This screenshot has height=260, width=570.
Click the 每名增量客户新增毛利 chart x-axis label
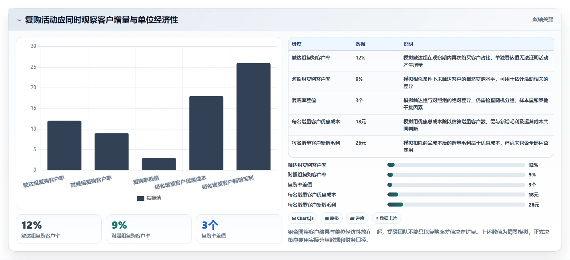pyautogui.click(x=228, y=182)
